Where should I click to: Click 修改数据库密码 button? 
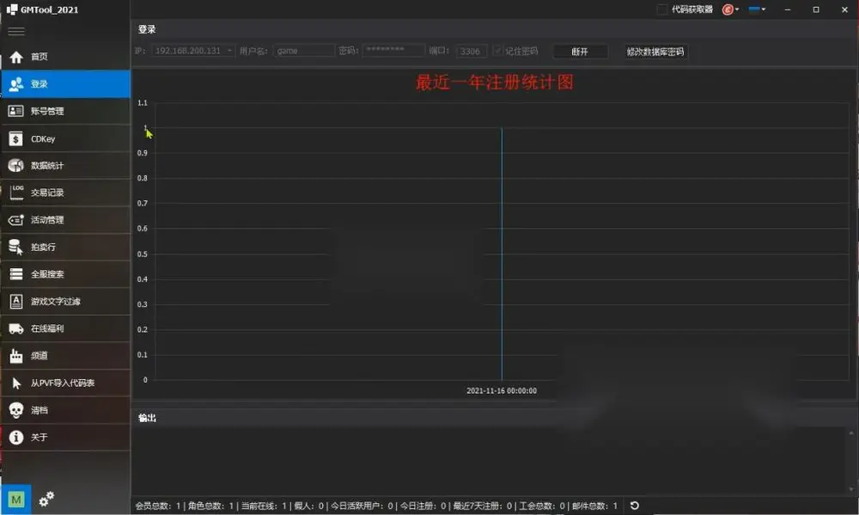point(655,52)
